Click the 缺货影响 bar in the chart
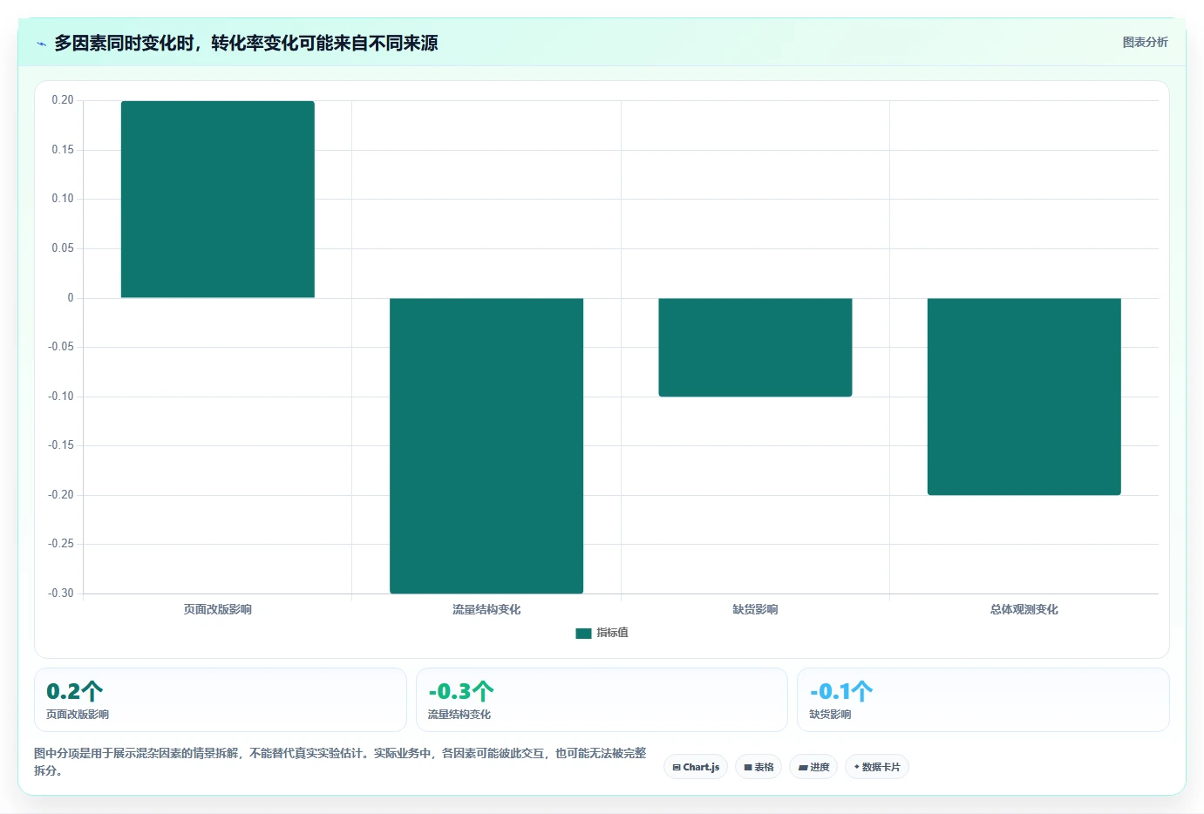1204x814 pixels. (755, 347)
